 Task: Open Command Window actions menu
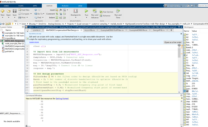click(181, 95)
